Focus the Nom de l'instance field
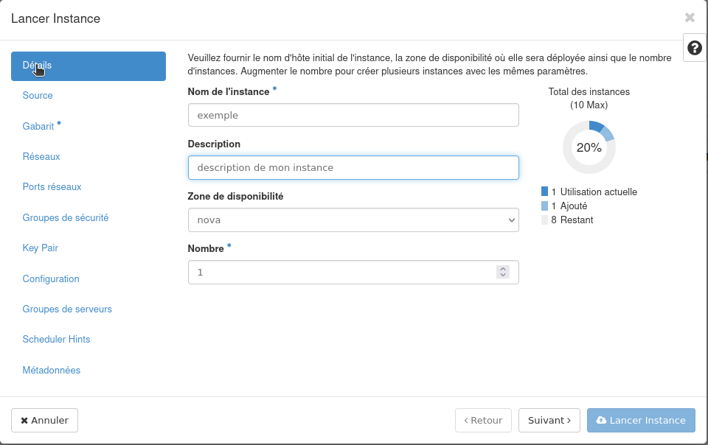The width and height of the screenshot is (708, 445). point(353,115)
